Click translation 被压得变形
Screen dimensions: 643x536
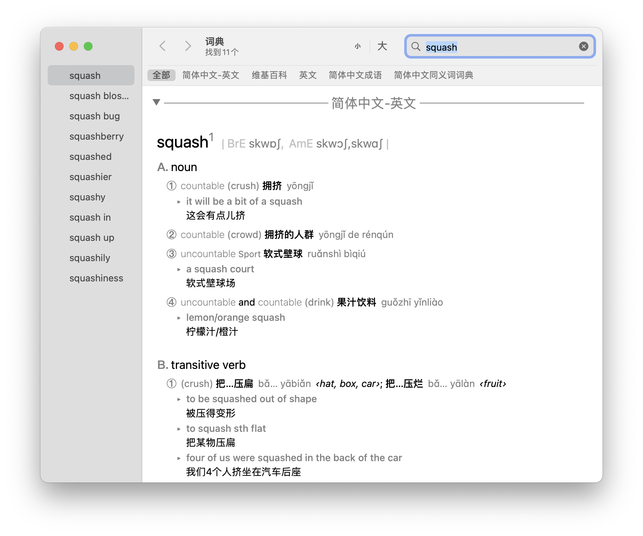[x=211, y=413]
